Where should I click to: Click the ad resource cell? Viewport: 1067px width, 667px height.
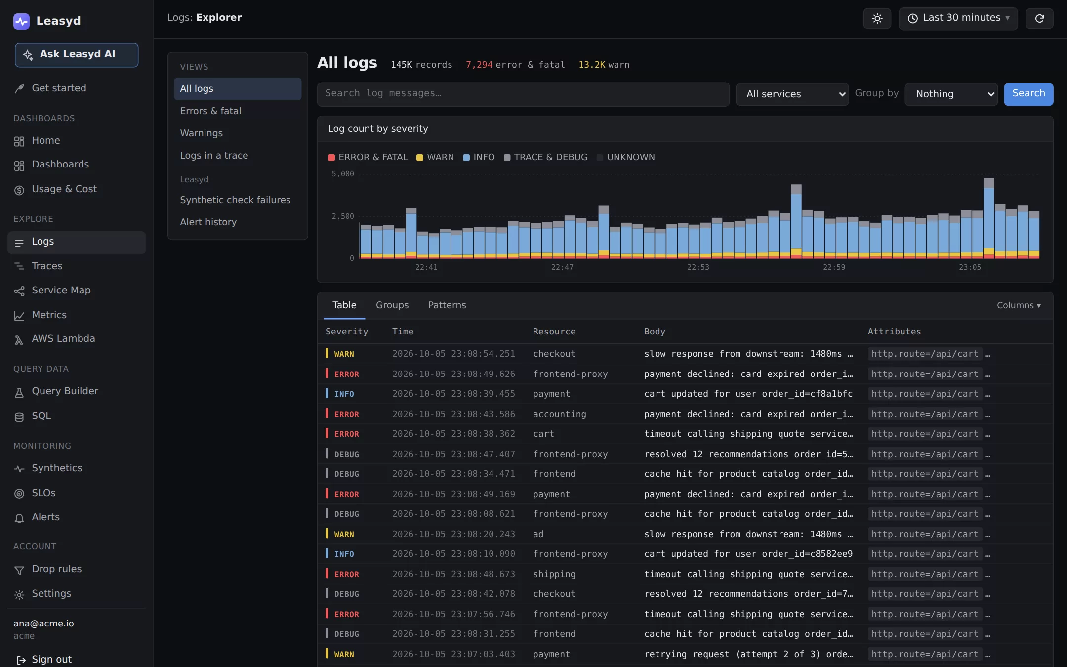538,534
